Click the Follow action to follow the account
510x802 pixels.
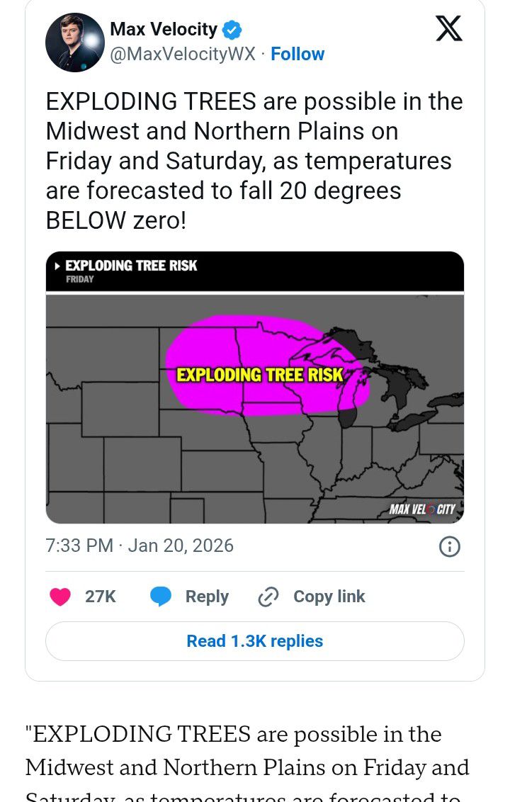tap(297, 54)
